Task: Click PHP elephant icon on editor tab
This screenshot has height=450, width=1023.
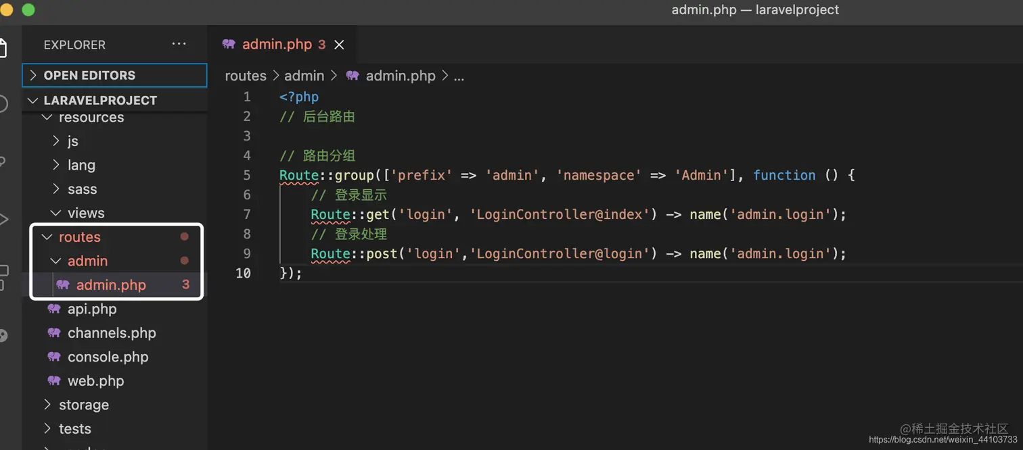Action: click(229, 44)
